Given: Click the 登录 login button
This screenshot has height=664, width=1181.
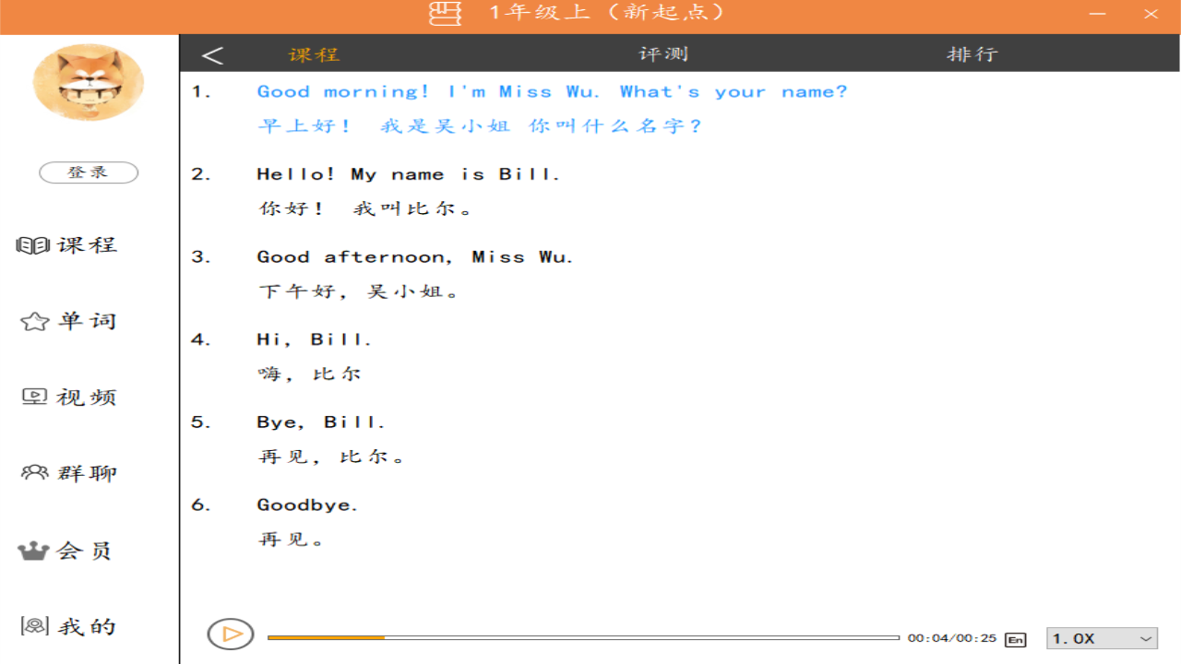Looking at the screenshot, I should (x=88, y=172).
